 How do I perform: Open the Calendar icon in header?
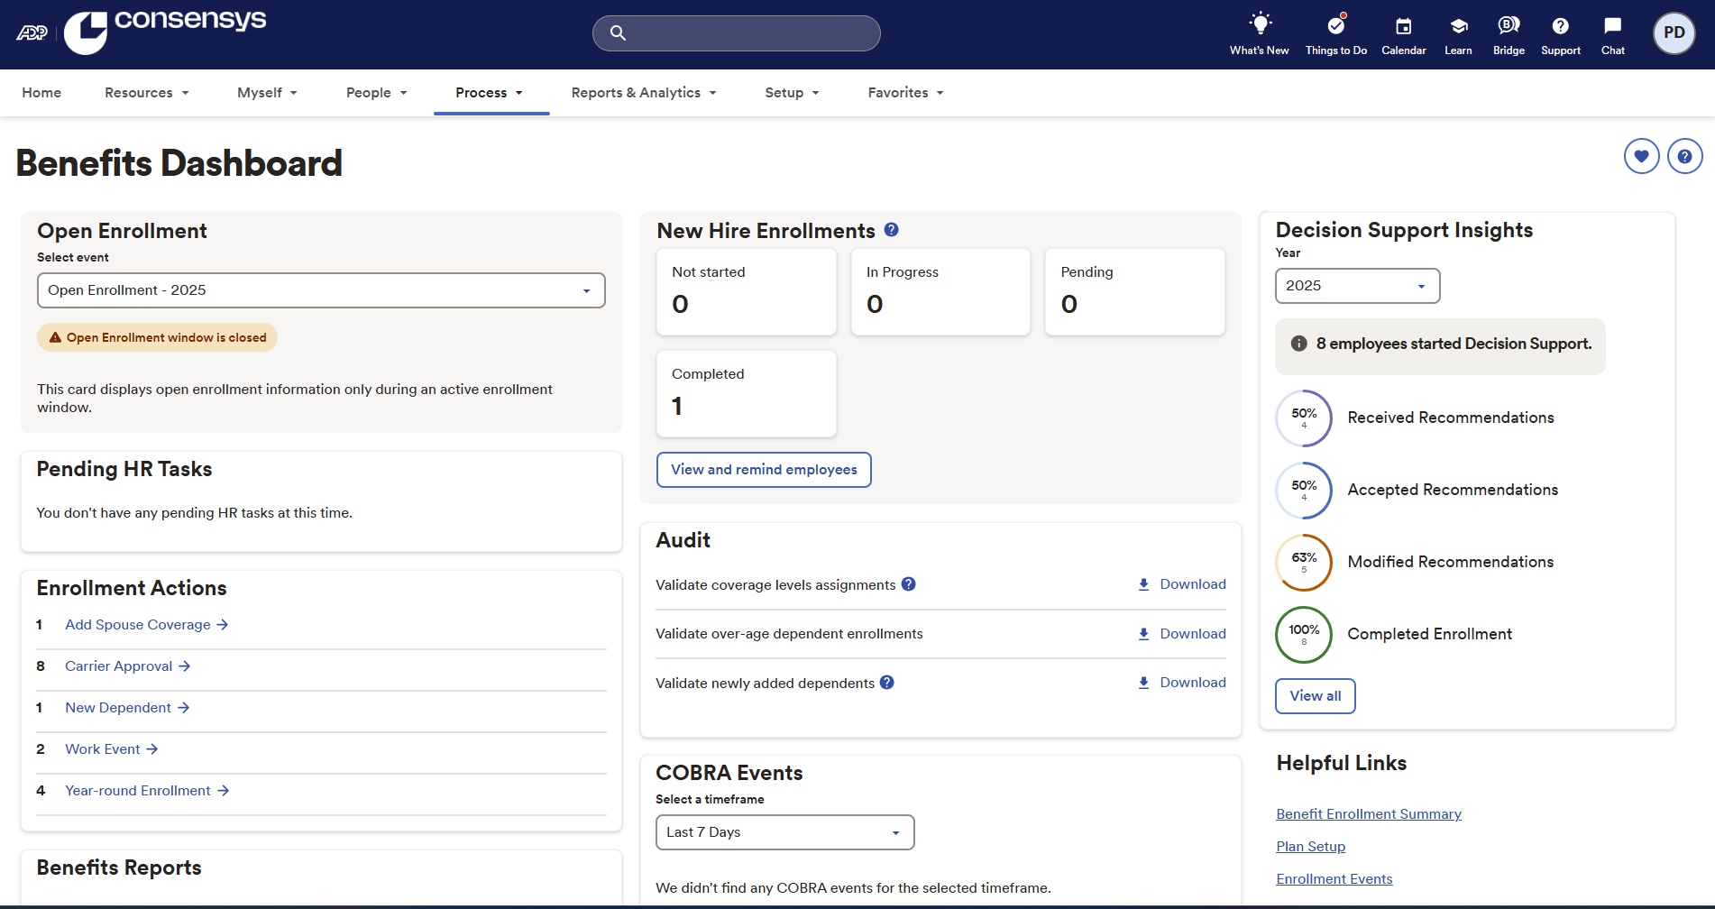1403,26
